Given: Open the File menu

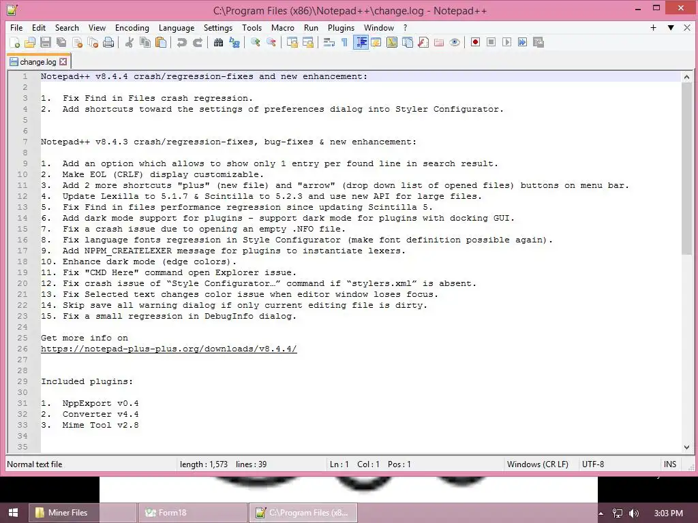Looking at the screenshot, I should click(x=16, y=27).
